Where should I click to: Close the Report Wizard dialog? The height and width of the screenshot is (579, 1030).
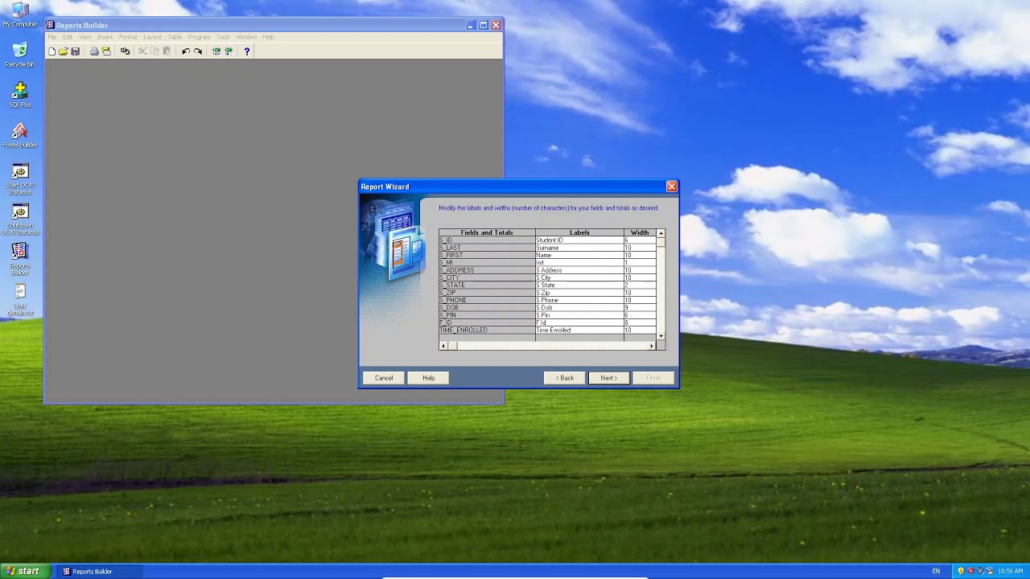(671, 187)
